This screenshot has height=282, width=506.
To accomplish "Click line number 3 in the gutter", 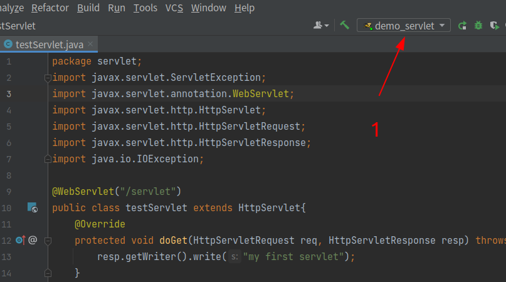I will coord(9,94).
